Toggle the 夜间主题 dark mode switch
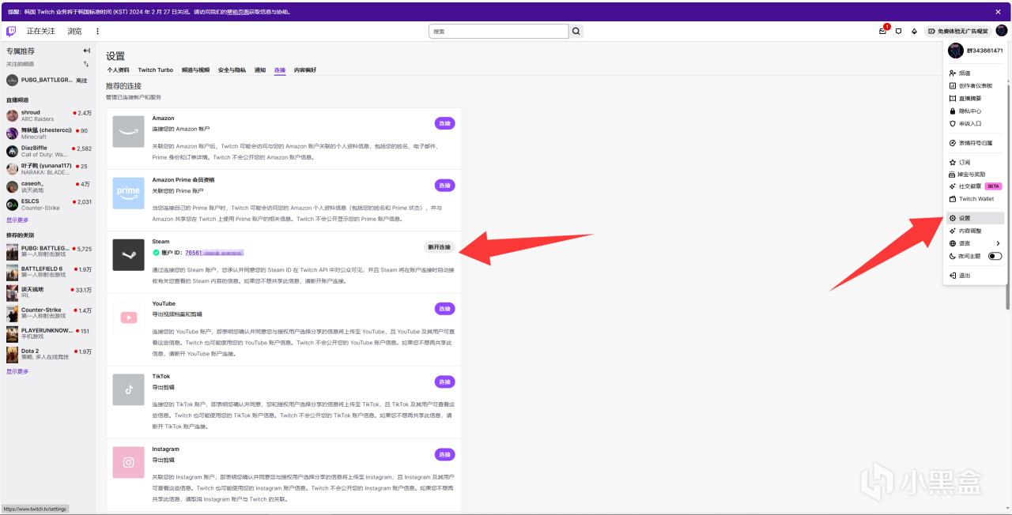The width and height of the screenshot is (1012, 515). [x=995, y=256]
